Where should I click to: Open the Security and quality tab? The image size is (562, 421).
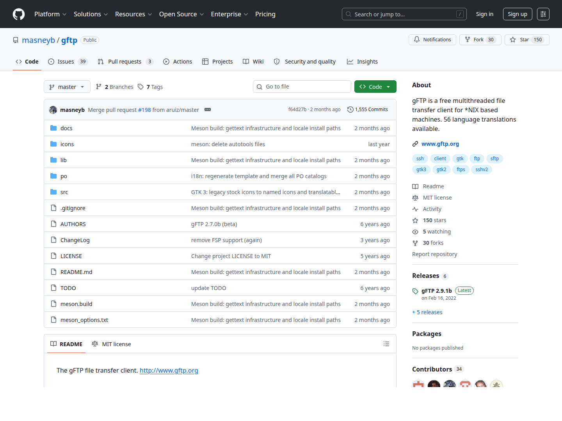[x=305, y=62]
